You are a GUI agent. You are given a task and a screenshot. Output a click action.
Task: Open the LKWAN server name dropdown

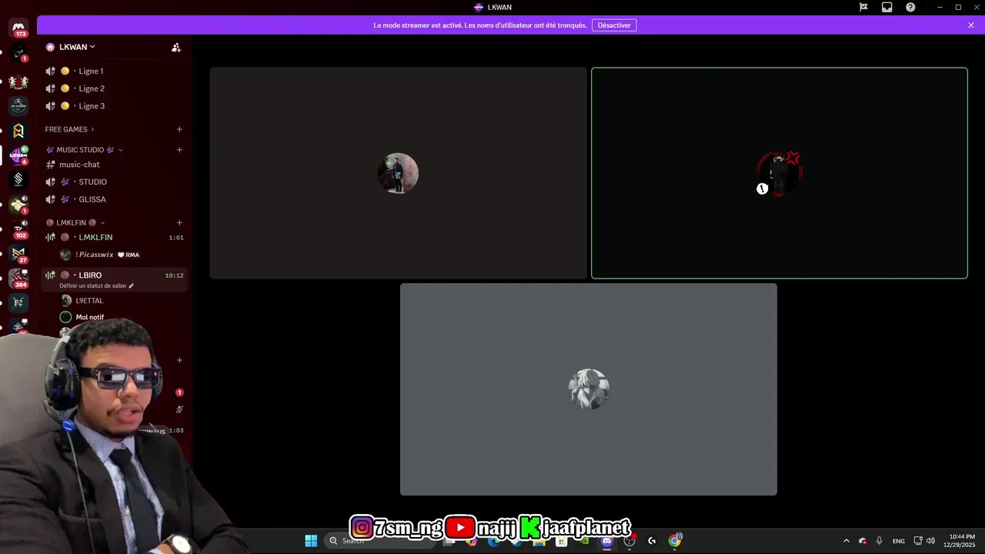[x=77, y=47]
